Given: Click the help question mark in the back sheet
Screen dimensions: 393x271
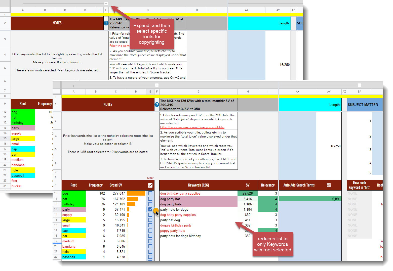Looking at the screenshot, I should (106, 23).
